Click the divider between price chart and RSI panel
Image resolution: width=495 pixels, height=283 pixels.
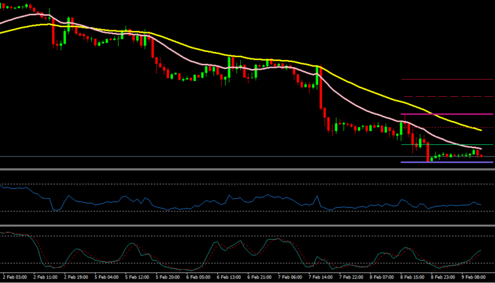[x=247, y=170]
